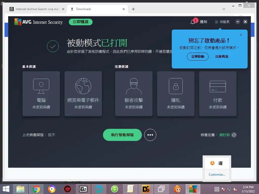Open the 隱私 privacy tile
259x194 pixels.
click(176, 94)
